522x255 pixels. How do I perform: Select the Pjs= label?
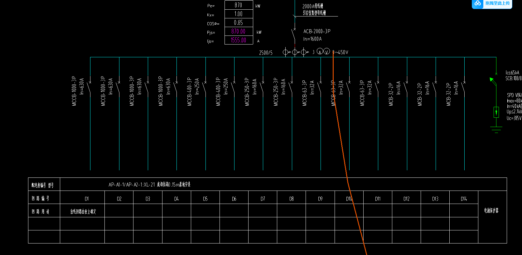[211, 32]
